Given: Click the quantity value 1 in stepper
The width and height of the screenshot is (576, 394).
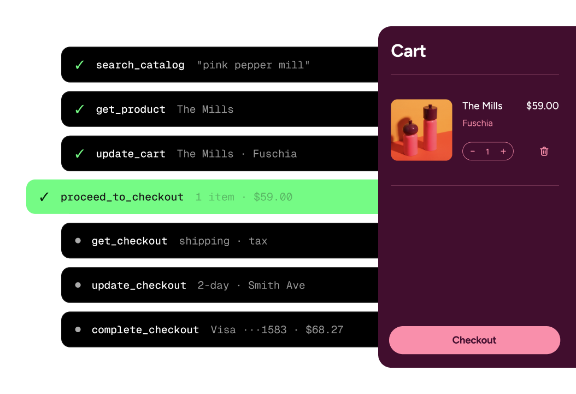Looking at the screenshot, I should (487, 152).
